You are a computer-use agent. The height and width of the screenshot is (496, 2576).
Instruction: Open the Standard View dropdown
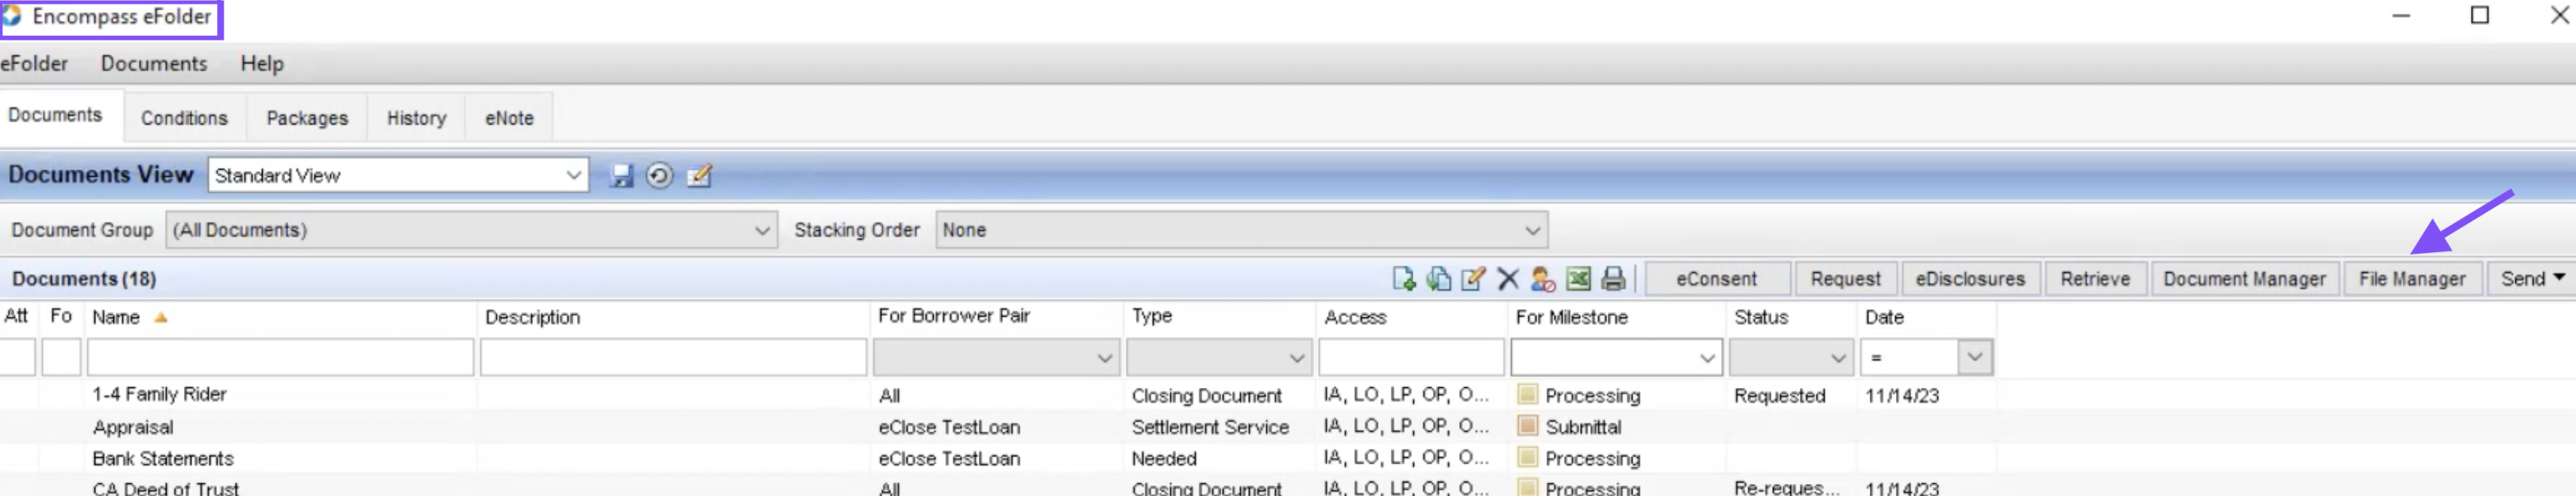tap(573, 176)
